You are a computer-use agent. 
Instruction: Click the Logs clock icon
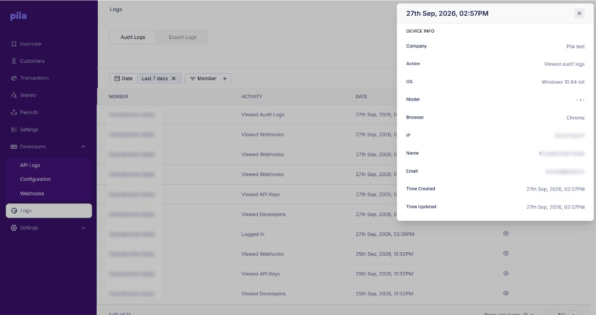point(14,210)
